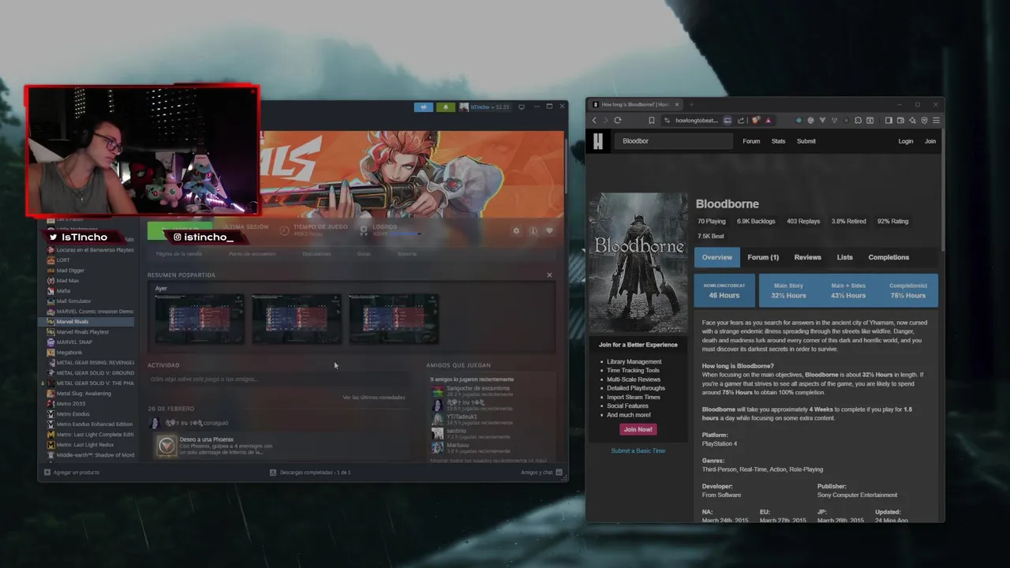The height and width of the screenshot is (568, 1010).
Task: Click the share icon in address bar
Action: [x=740, y=120]
